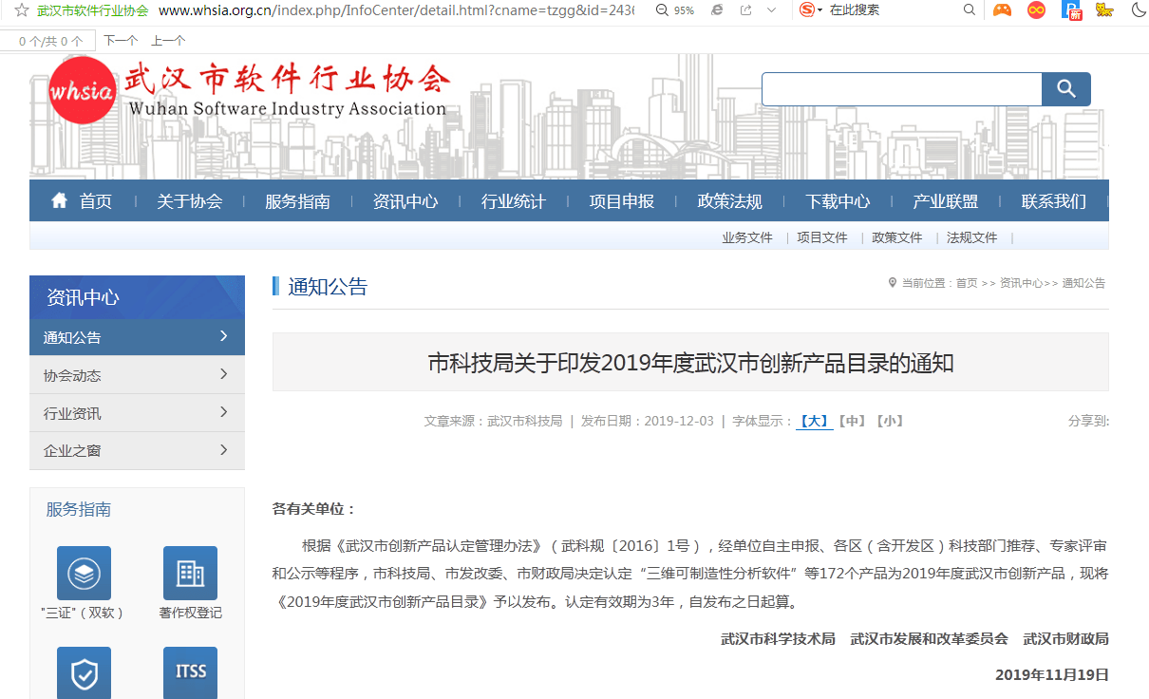Select 通知公告 in sidebar
Screen dimensions: 1149x699
coord(137,337)
